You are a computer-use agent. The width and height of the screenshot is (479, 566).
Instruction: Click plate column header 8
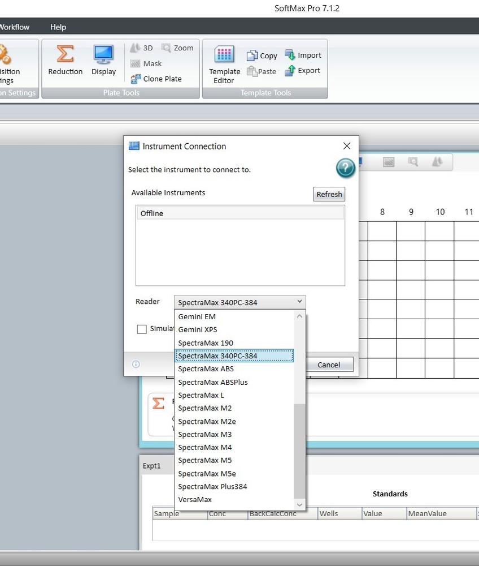tap(382, 212)
